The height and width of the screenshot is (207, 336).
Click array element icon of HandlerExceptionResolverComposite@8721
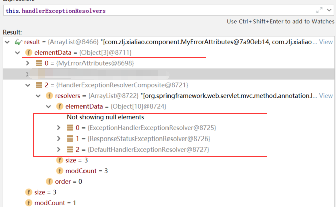[39, 85]
